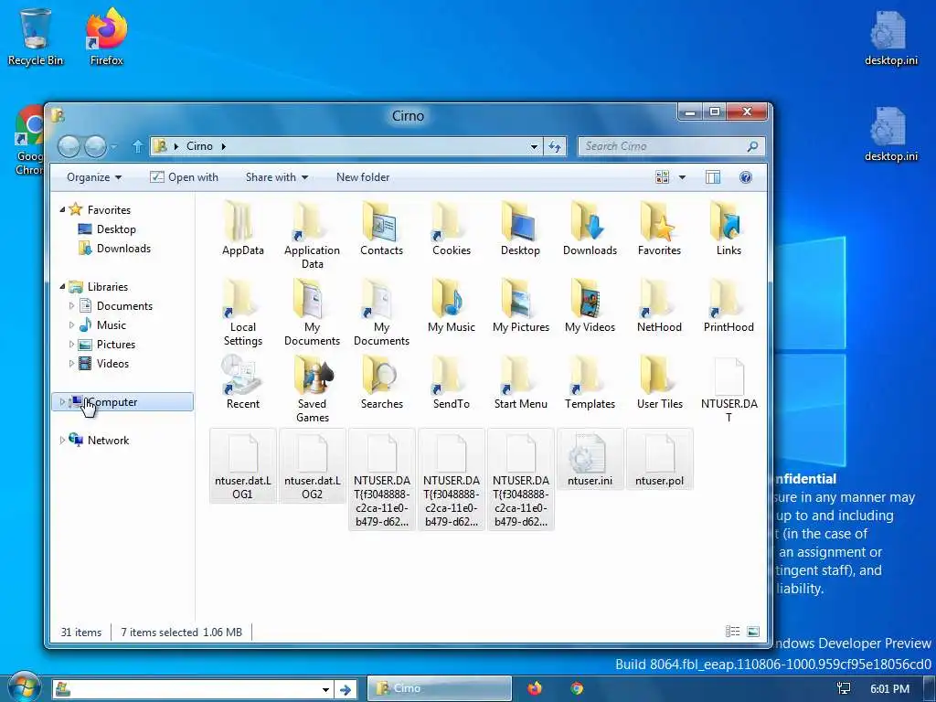Screen dimensions: 936x702
Task: Expand the Videos library node
Action: click(71, 363)
